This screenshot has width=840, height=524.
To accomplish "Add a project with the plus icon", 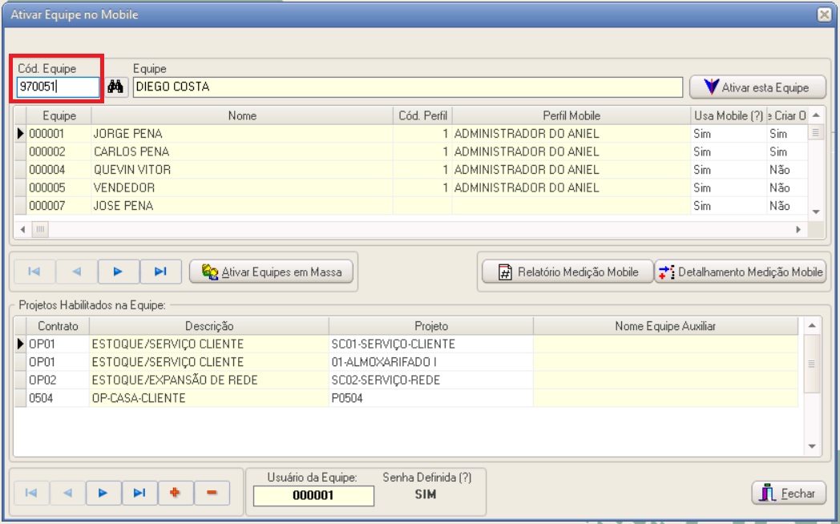I will tap(175, 493).
